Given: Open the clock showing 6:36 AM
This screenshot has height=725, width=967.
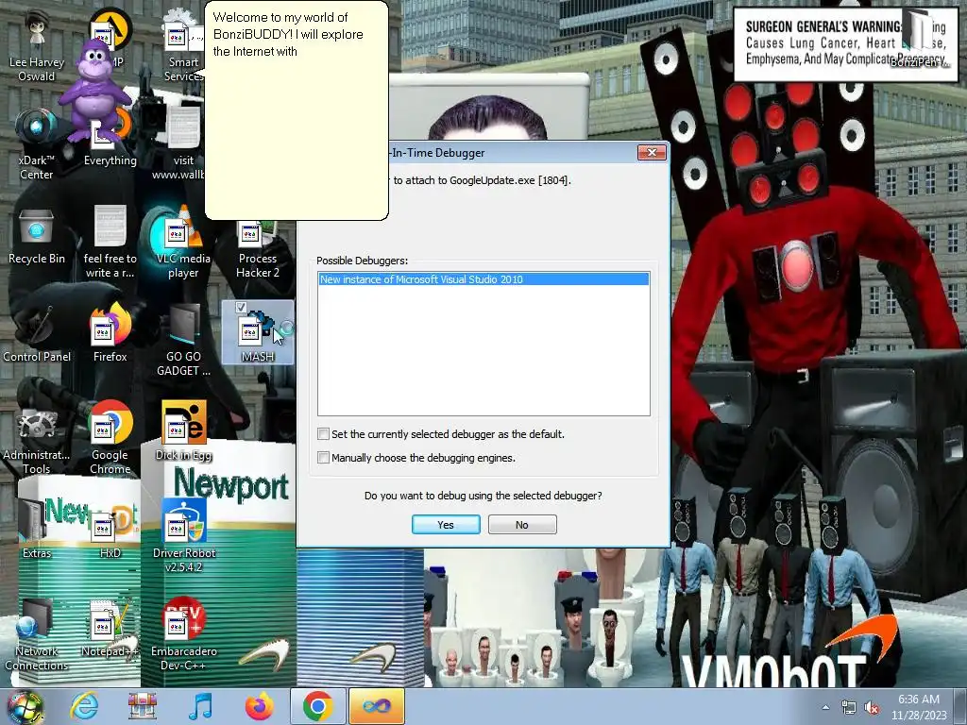Looking at the screenshot, I should click(x=919, y=707).
